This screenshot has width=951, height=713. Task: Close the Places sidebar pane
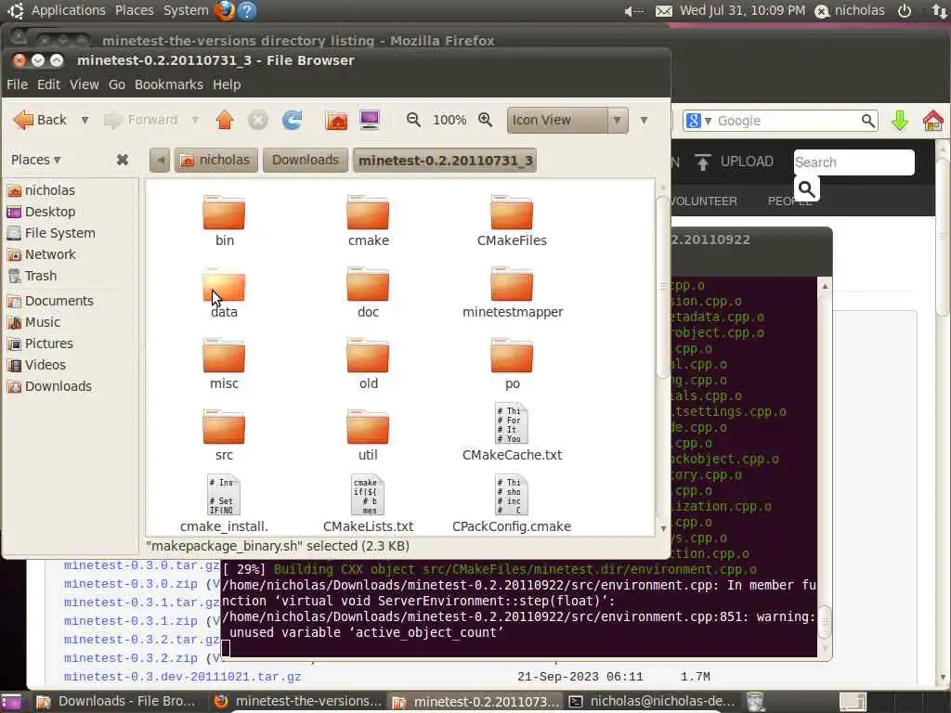(123, 160)
